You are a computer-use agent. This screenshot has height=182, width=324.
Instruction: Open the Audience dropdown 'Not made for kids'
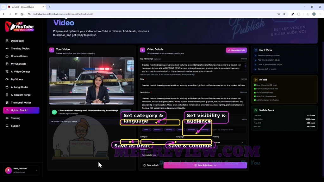pyautogui.click(x=193, y=155)
